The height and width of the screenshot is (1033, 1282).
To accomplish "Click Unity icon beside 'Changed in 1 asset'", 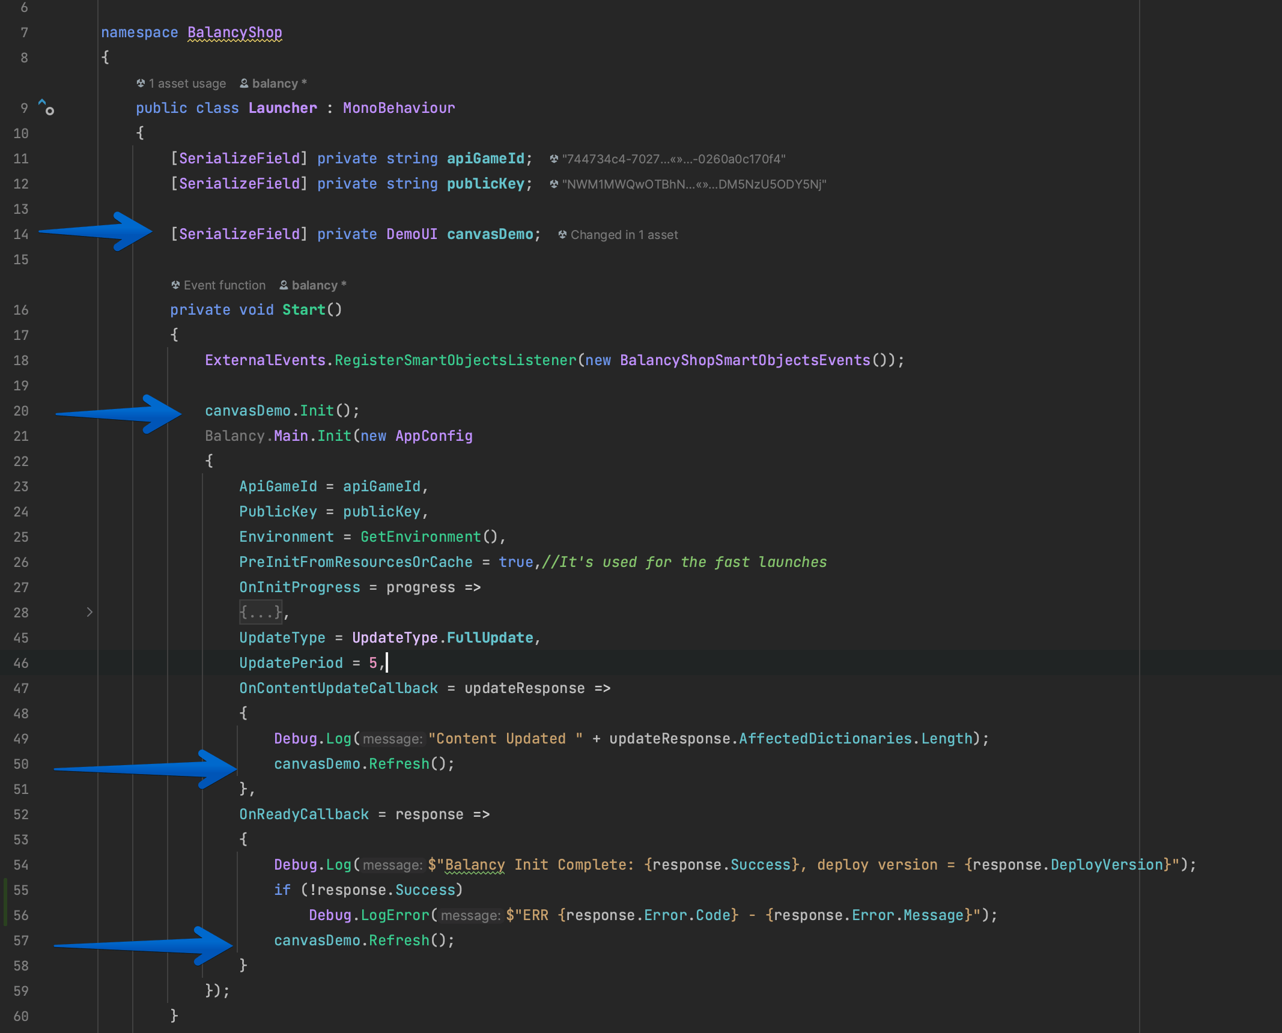I will click(x=562, y=235).
